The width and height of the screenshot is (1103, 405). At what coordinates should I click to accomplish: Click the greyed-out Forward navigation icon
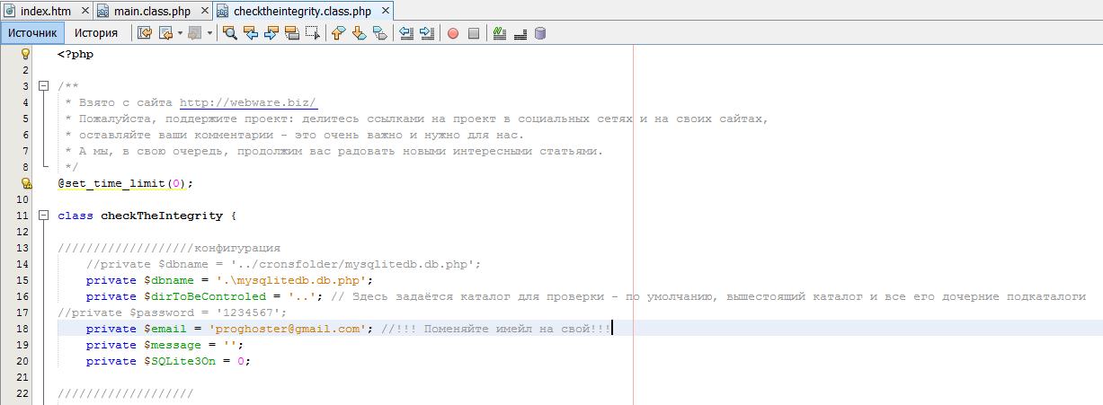point(195,33)
